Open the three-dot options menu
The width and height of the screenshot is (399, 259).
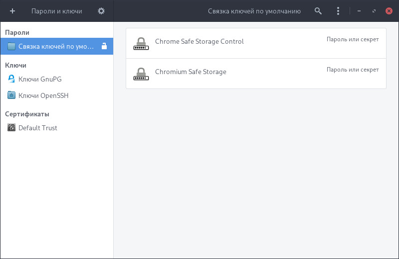pyautogui.click(x=338, y=11)
